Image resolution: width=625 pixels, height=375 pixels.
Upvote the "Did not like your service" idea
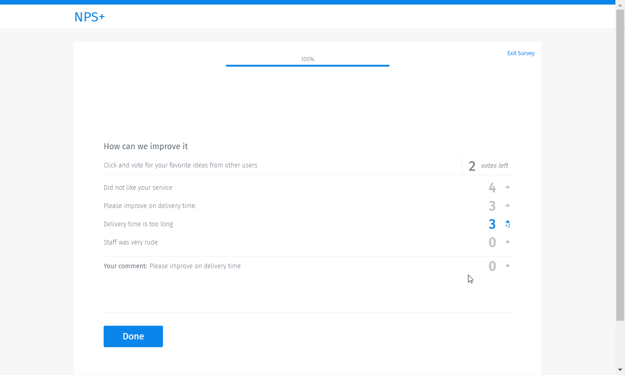tap(507, 187)
